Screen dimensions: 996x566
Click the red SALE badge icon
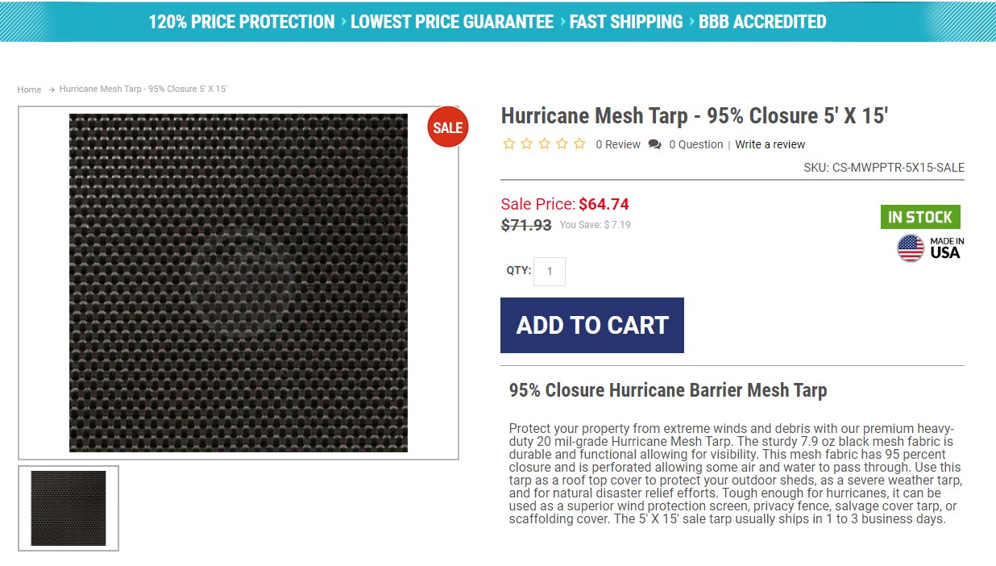coord(447,127)
